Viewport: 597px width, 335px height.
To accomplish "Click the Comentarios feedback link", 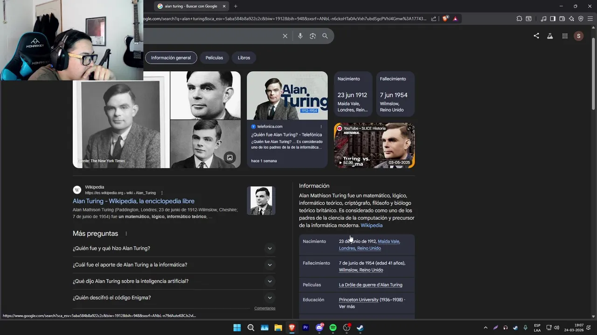I will pyautogui.click(x=265, y=308).
